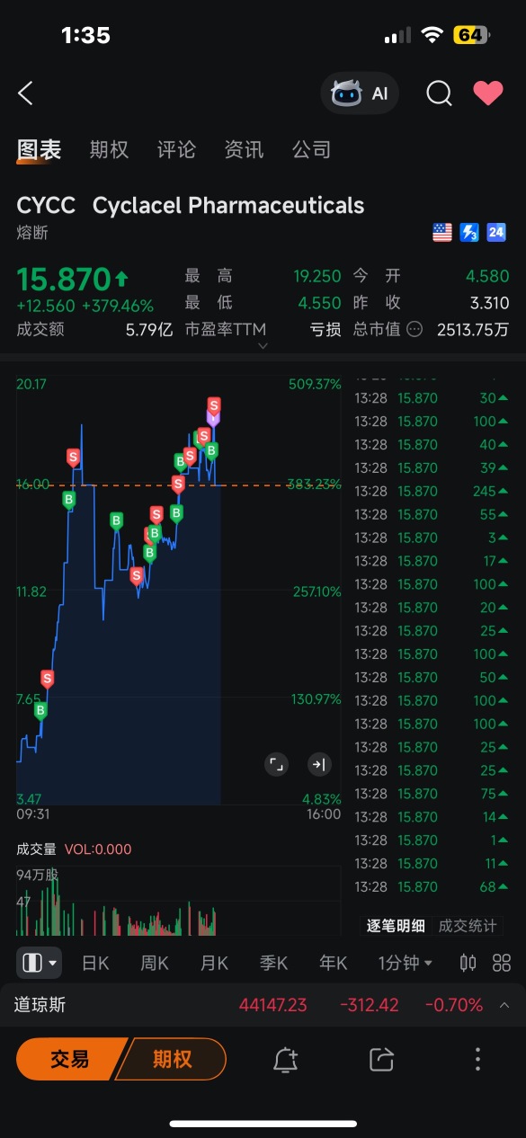This screenshot has width=526, height=1138.
Task: Tap the 成交量 VOL label
Action: coord(74,849)
